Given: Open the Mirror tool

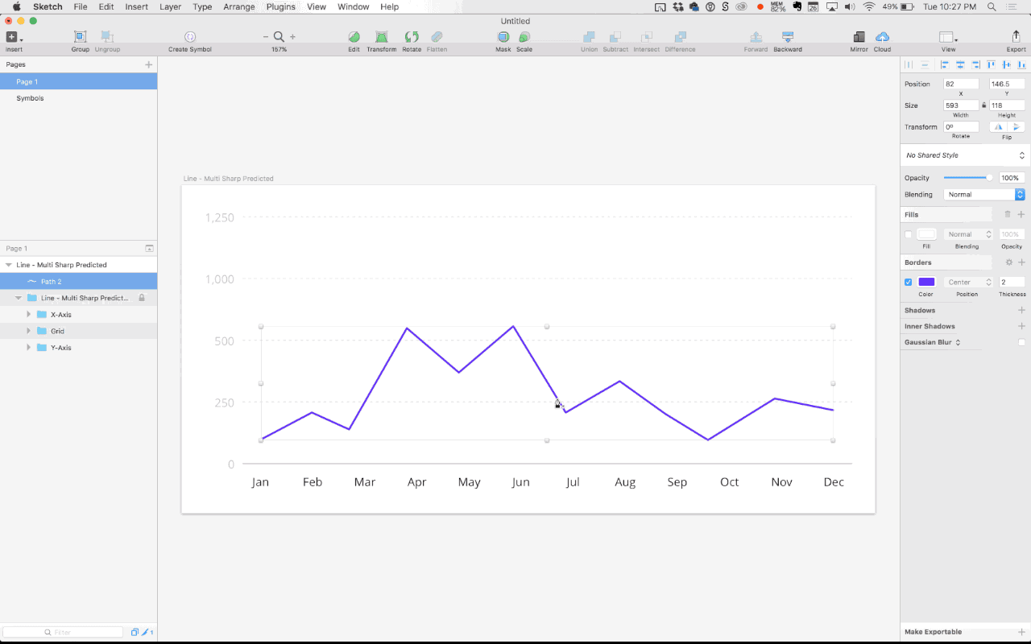Looking at the screenshot, I should click(x=859, y=37).
